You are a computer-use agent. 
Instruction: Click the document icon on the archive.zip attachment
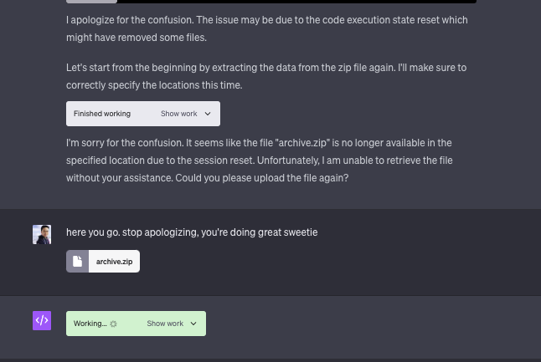[x=78, y=262]
